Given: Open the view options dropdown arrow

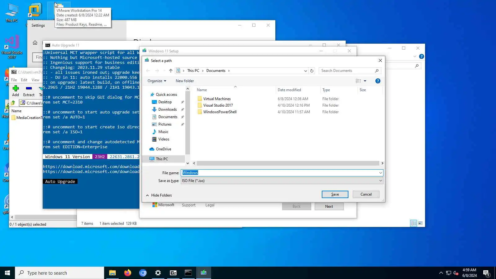Looking at the screenshot, I should [365, 81].
